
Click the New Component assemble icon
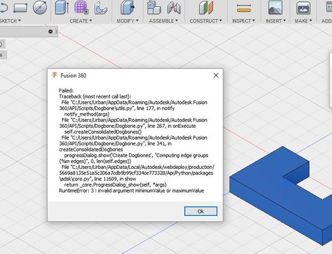click(x=154, y=8)
